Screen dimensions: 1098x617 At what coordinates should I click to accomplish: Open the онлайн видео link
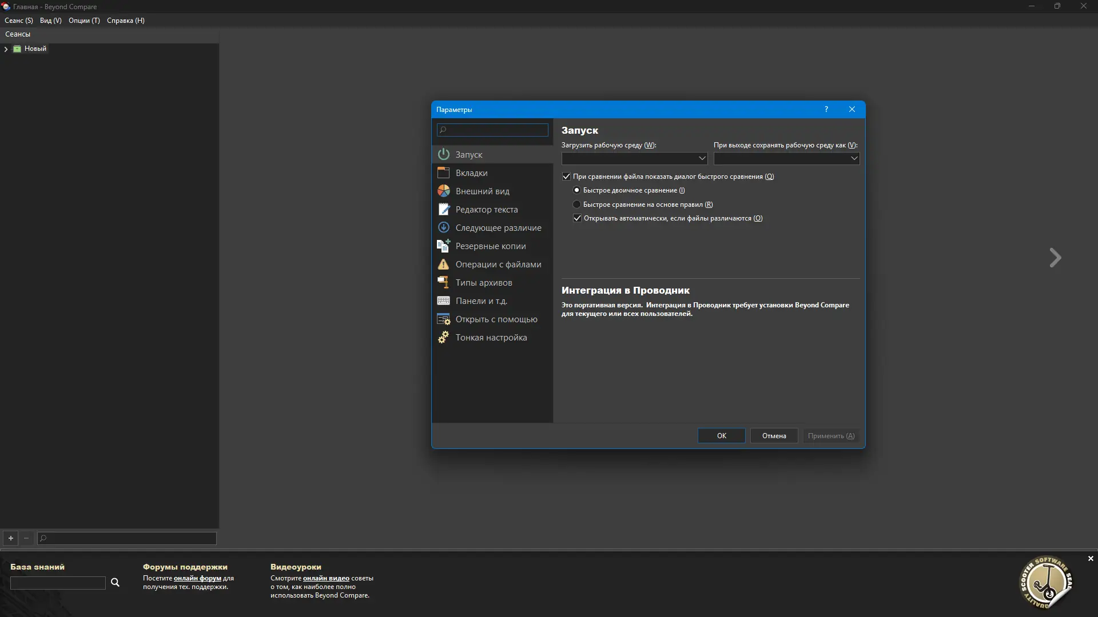325,578
